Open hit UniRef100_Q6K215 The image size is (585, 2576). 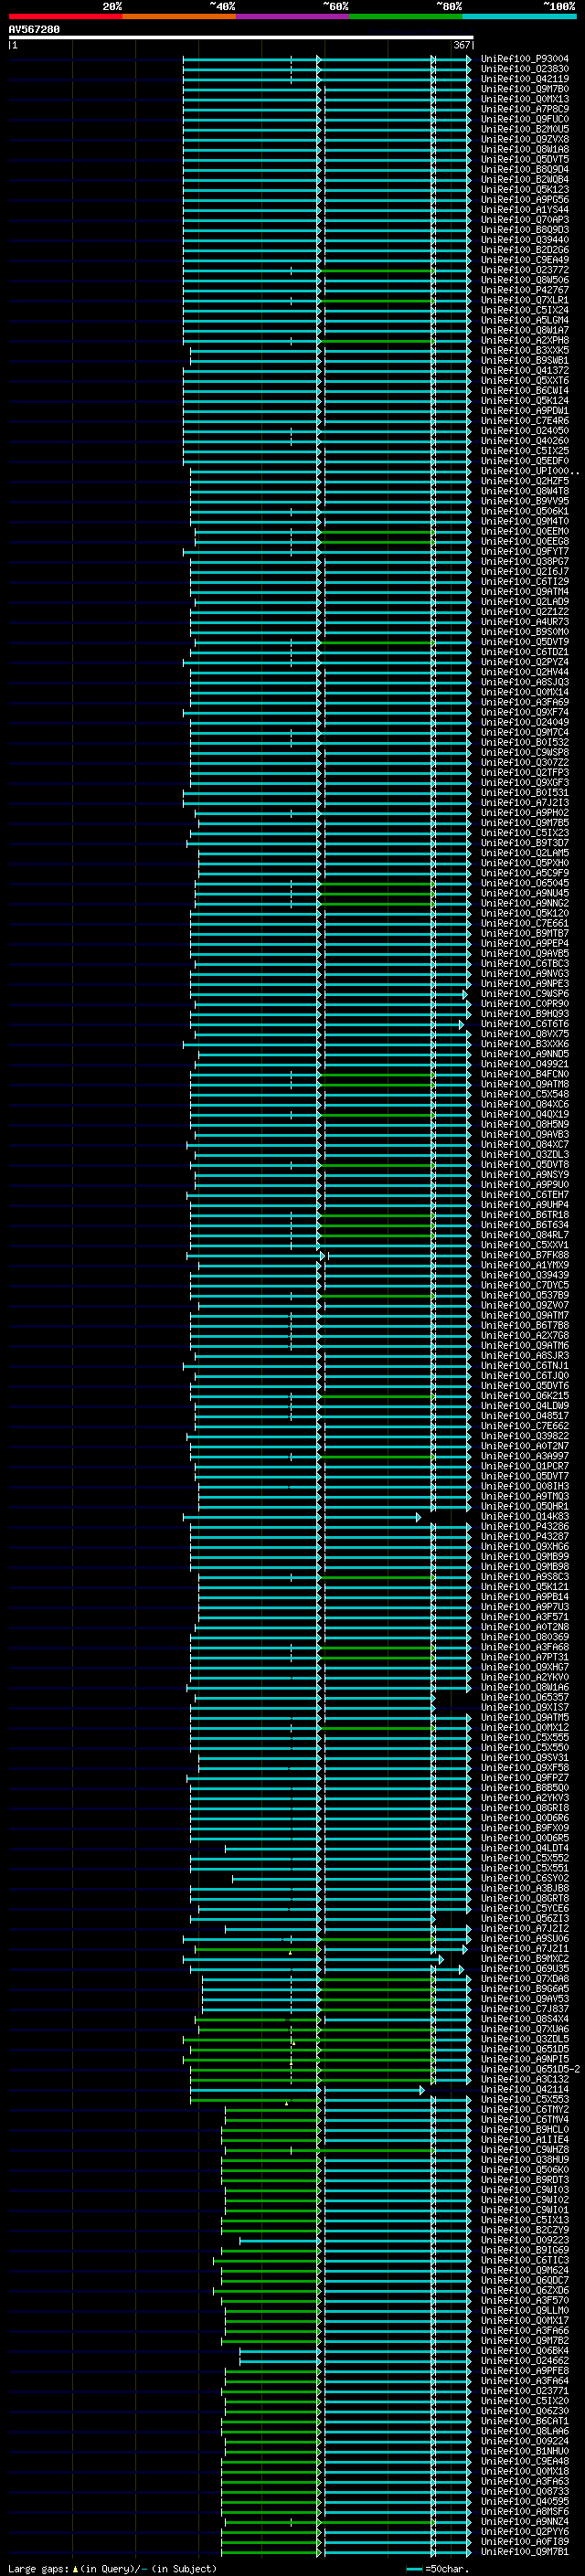point(525,1396)
